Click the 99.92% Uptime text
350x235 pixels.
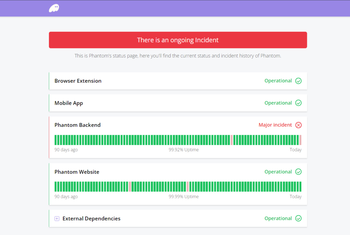coord(184,150)
